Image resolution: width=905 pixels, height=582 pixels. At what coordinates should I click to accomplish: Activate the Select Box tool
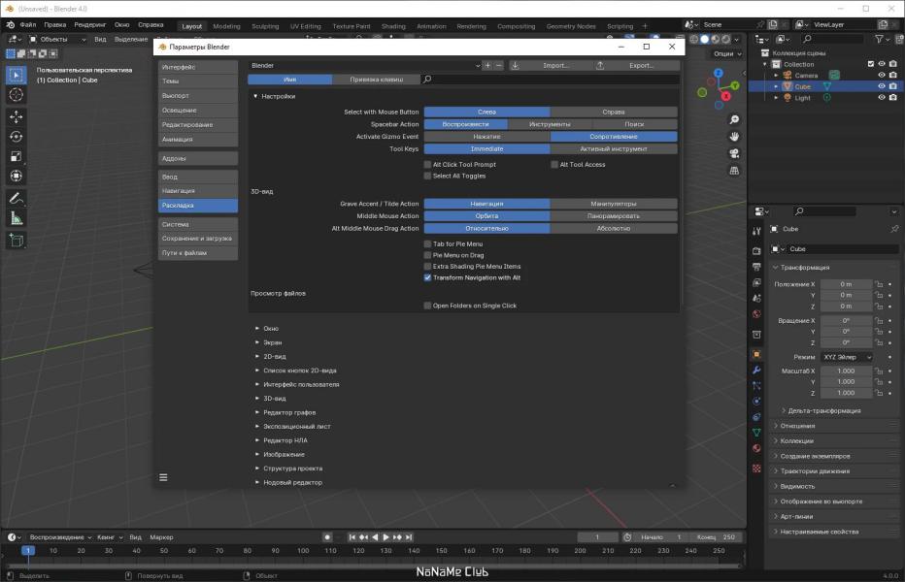tap(17, 75)
